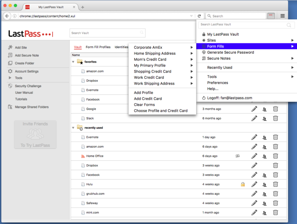Delete the mint.com entry
Screen dimensions: 297x224
tap(276, 212)
